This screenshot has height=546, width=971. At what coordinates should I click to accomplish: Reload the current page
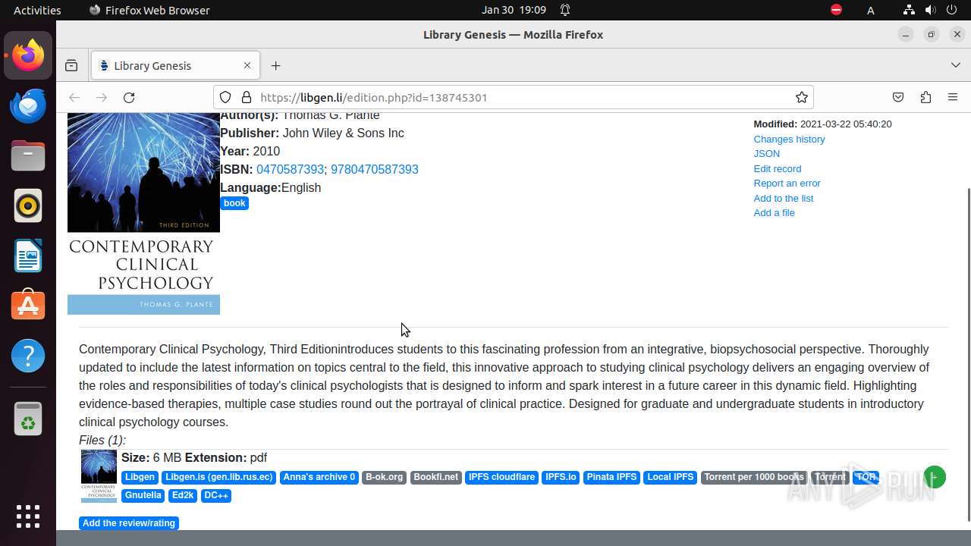[129, 97]
